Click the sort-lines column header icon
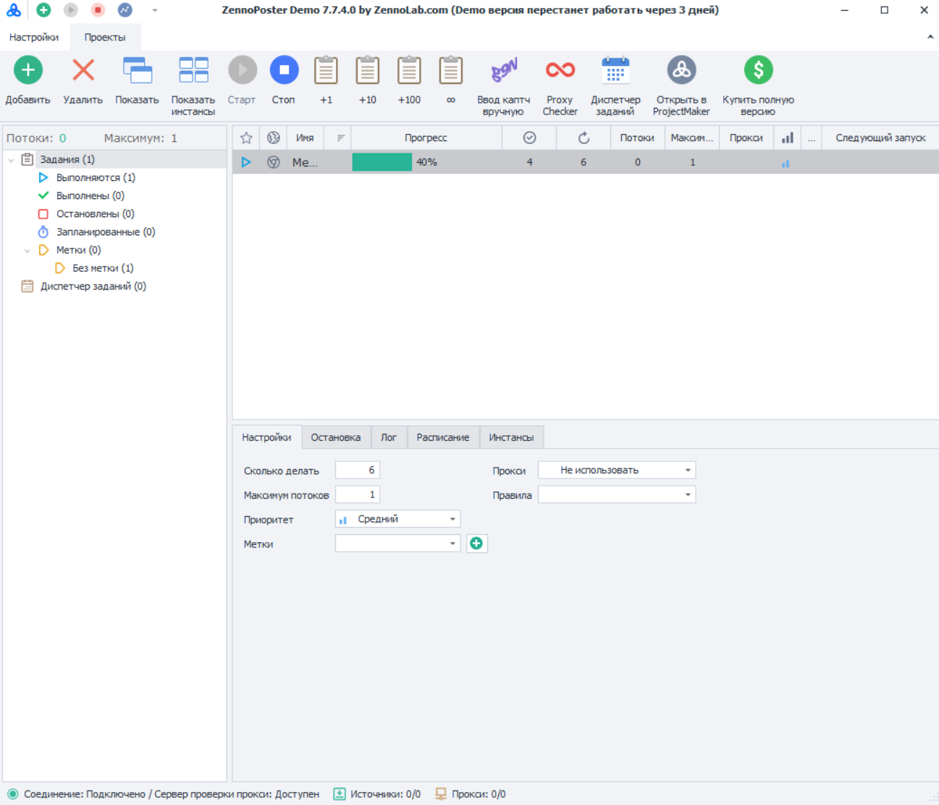The height and width of the screenshot is (805, 939). point(341,138)
